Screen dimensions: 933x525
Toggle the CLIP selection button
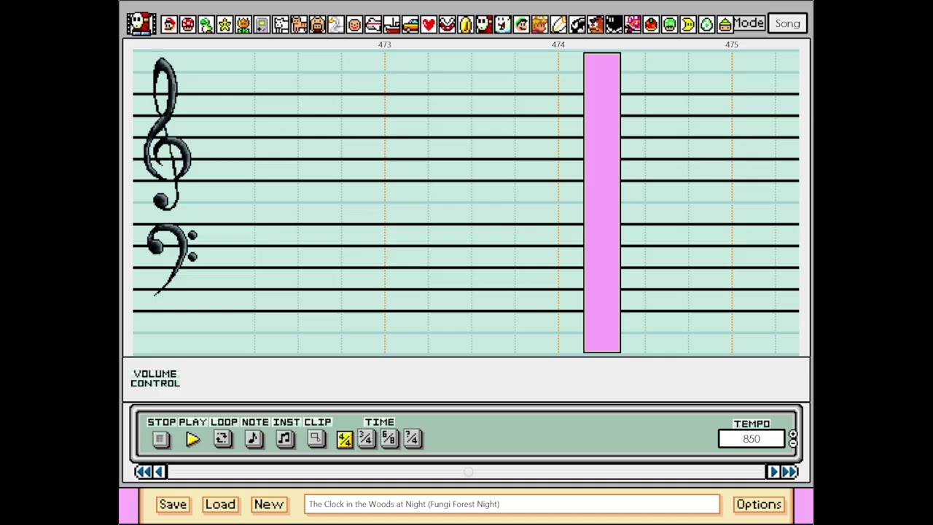(316, 439)
